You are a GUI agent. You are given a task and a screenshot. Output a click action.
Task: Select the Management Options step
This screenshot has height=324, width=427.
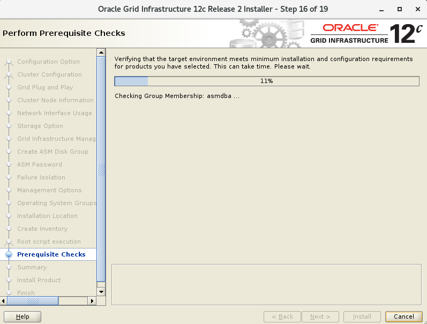tap(49, 190)
